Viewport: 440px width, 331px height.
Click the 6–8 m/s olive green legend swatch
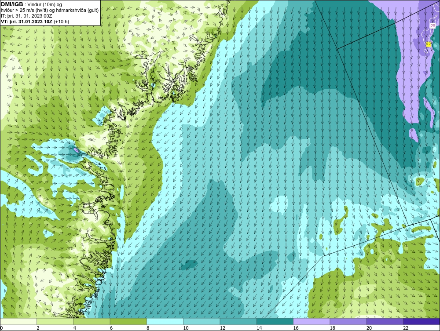[x=128, y=321]
